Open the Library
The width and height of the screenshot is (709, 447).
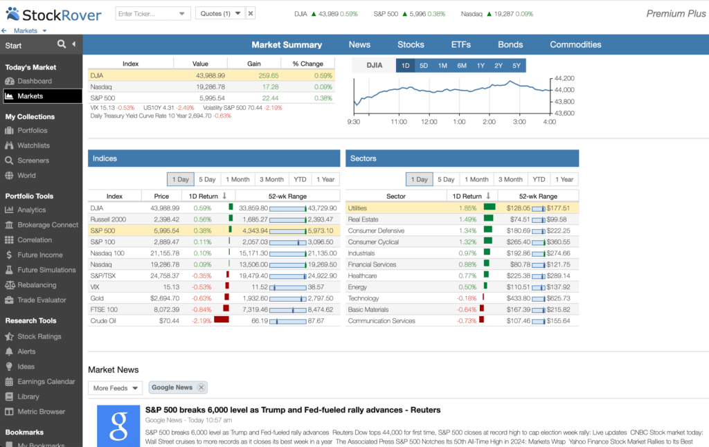[x=22, y=396]
